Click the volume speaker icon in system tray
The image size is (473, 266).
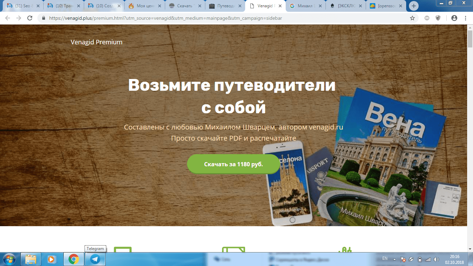click(x=436, y=259)
